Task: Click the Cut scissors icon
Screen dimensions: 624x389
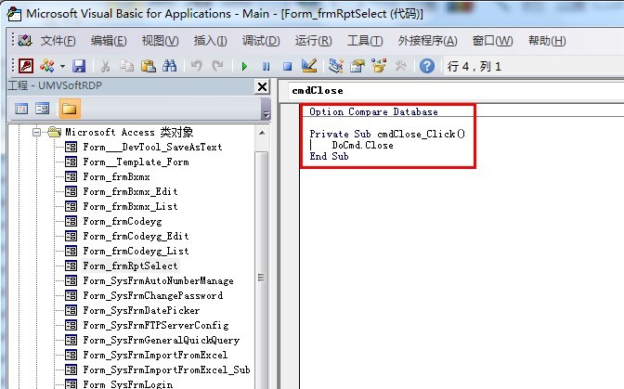Action: 105,66
